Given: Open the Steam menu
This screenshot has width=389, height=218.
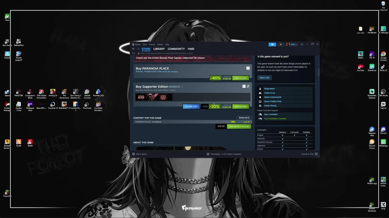Looking at the screenshot, I should tap(136, 45).
